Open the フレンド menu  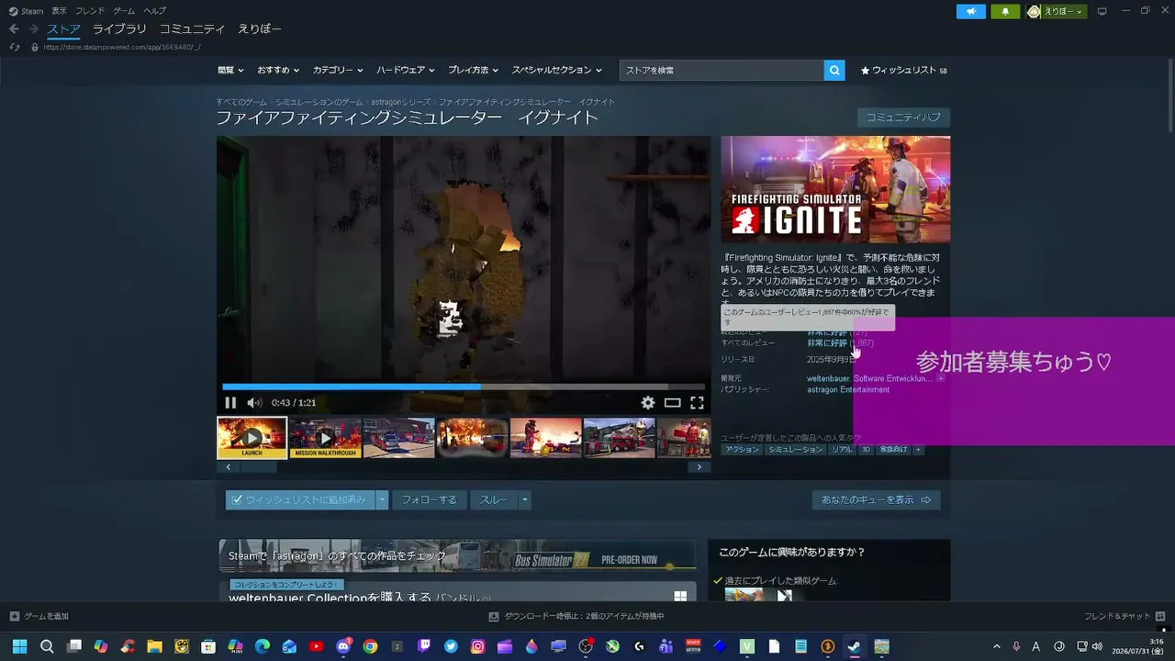[90, 11]
